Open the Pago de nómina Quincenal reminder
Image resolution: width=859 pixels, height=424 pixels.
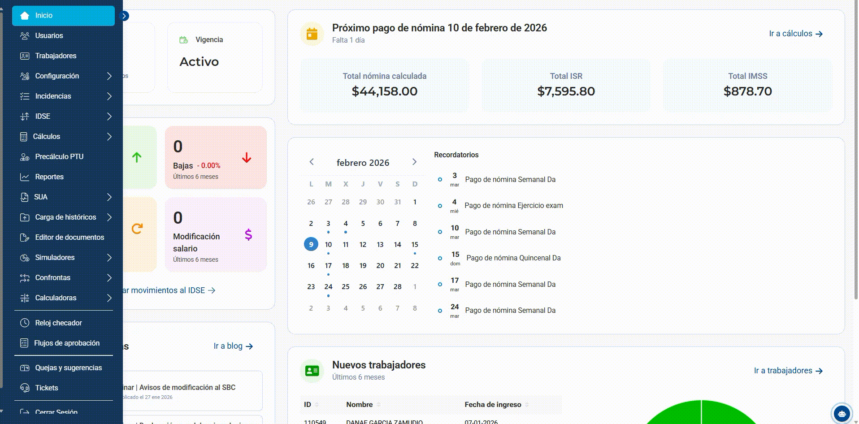pos(513,258)
